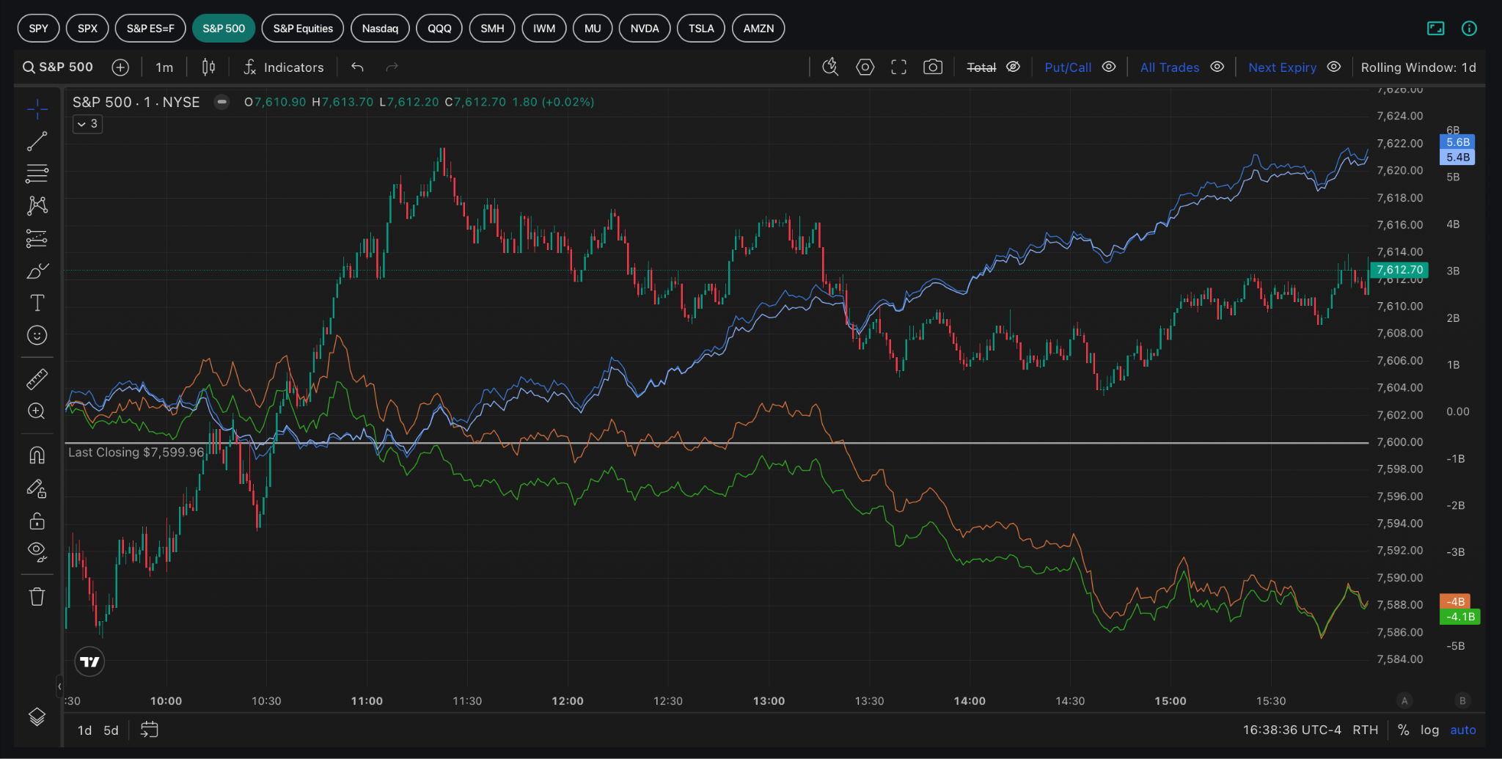Select the ruler measure tool
1502x759 pixels.
coord(37,378)
